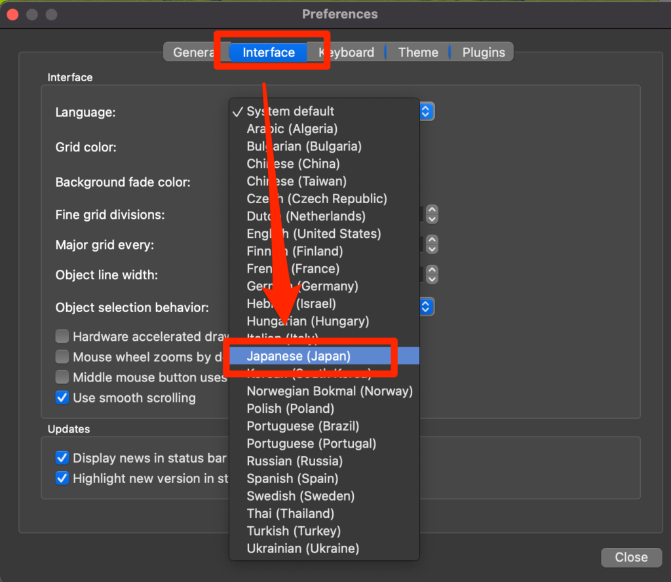Select Japanese (Japan) language
671x582 pixels.
pyautogui.click(x=324, y=356)
